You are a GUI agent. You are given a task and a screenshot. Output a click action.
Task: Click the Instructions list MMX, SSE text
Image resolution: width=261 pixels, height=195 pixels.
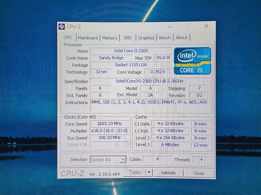click(x=149, y=102)
